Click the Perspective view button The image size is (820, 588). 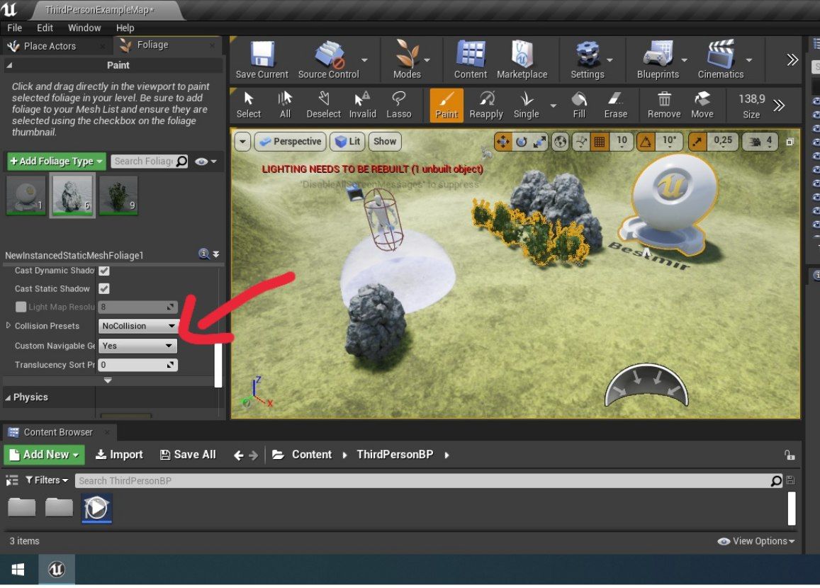point(291,142)
